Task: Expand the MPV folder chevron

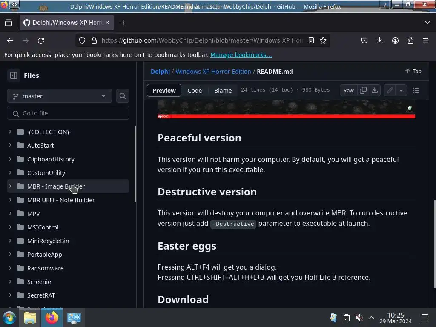Action: (10, 214)
